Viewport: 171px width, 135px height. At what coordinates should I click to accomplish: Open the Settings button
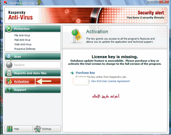point(47,129)
